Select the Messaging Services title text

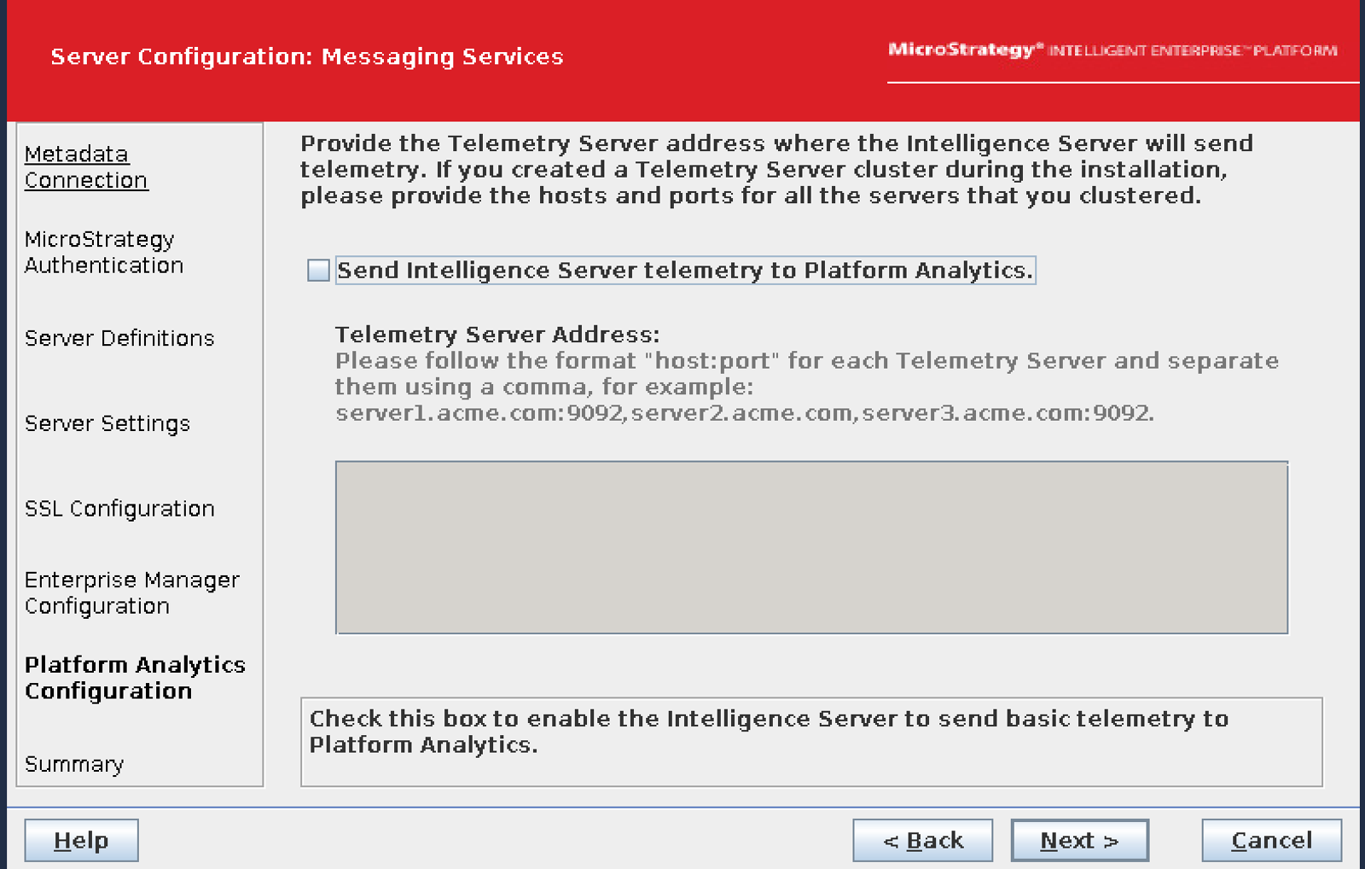tap(306, 56)
